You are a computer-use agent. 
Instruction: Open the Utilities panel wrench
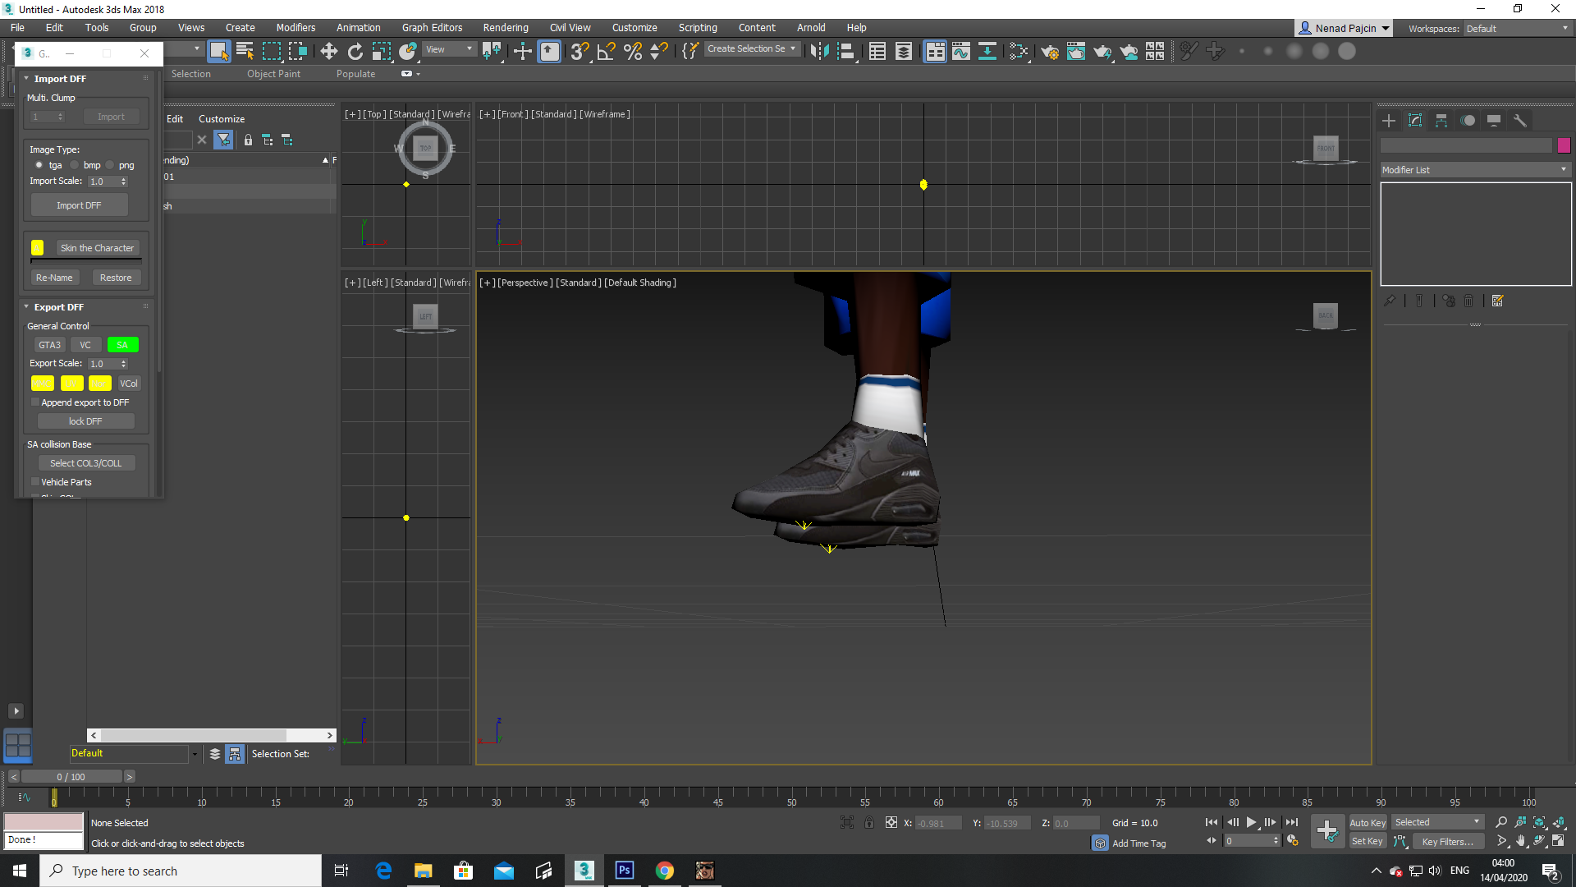[x=1520, y=121]
